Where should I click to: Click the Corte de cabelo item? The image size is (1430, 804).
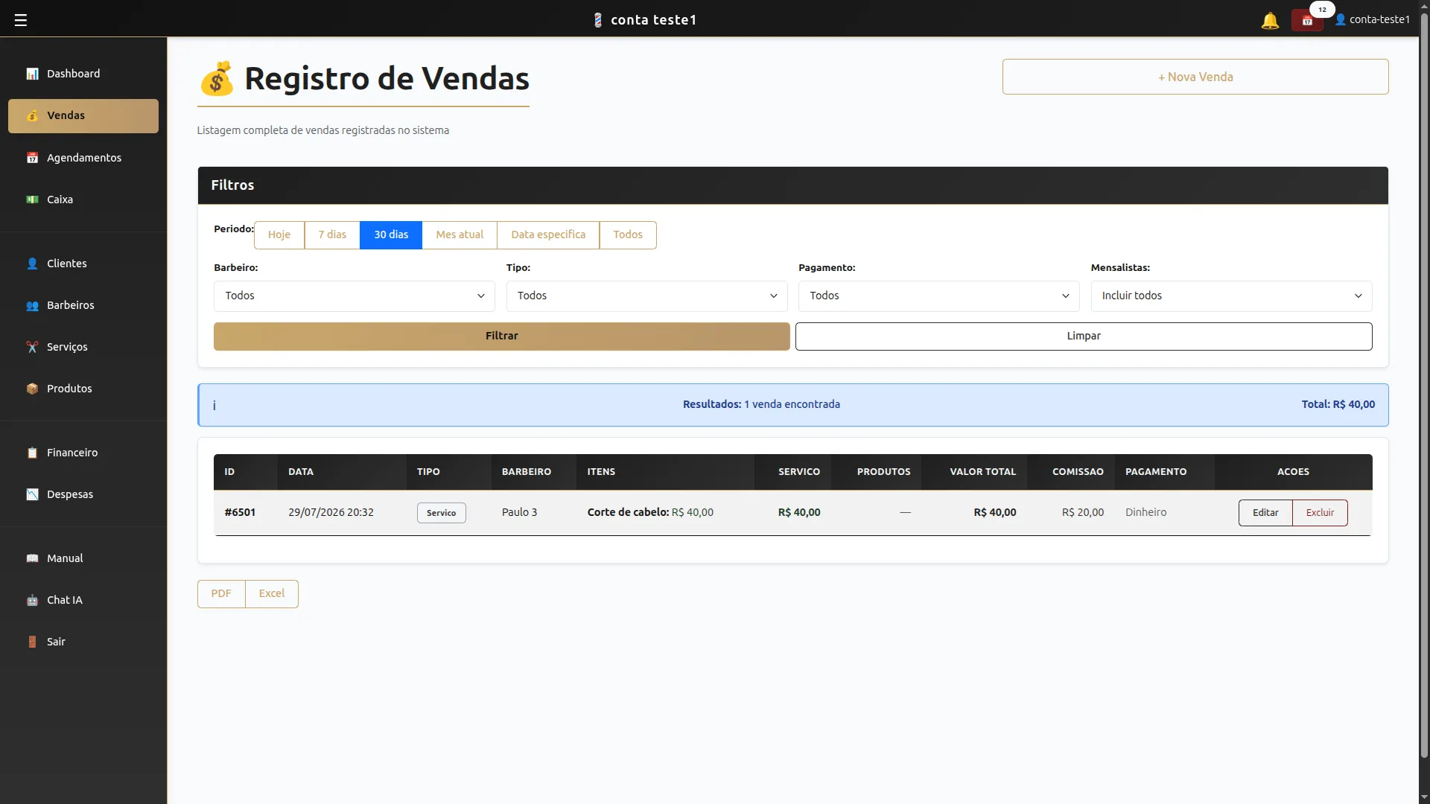[650, 512]
